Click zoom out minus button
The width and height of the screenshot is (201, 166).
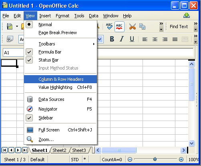pyautogui.click(x=130, y=160)
